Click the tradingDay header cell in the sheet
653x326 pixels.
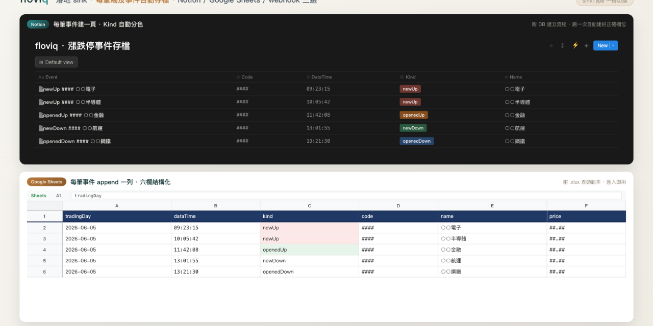(x=117, y=216)
